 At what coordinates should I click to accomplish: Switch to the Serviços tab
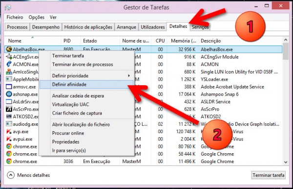point(200,27)
